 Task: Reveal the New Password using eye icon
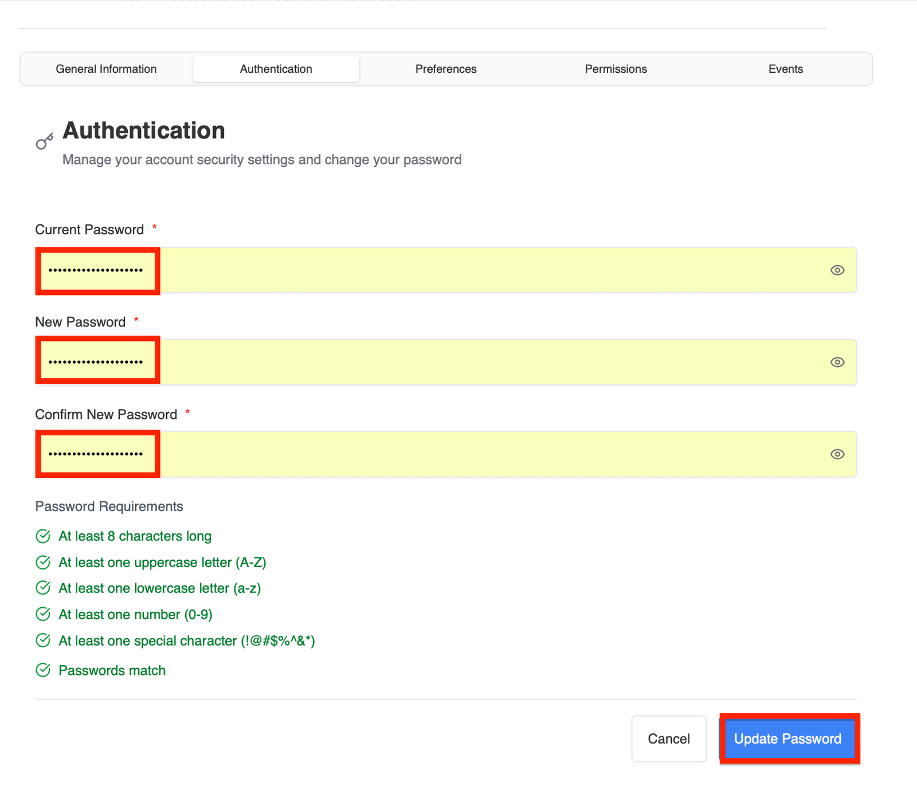tap(837, 362)
